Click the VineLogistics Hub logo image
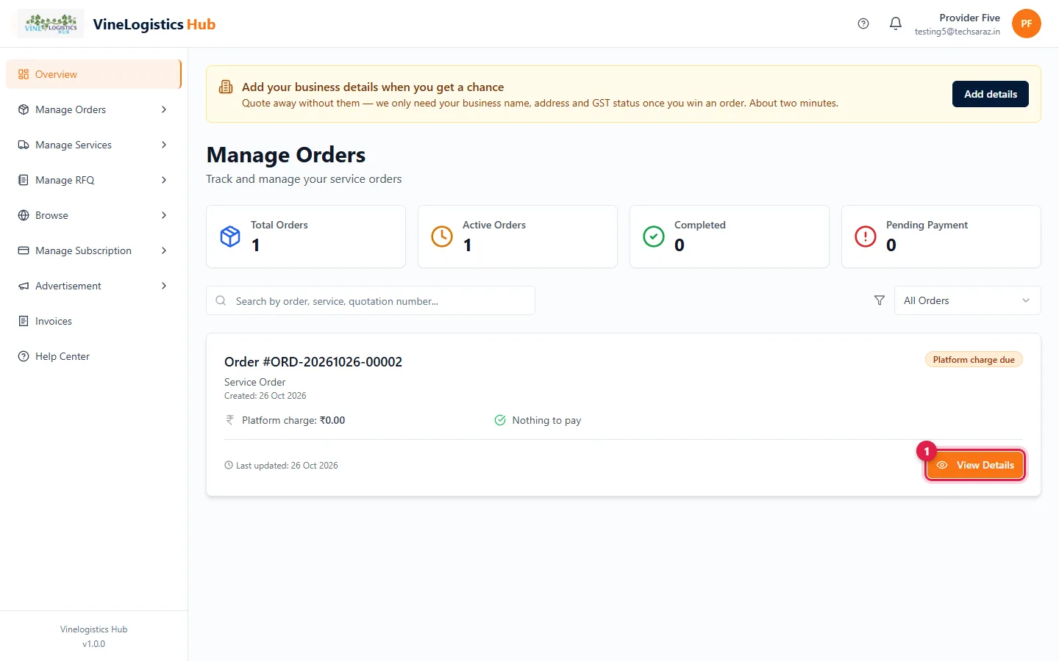Screen dimensions: 1059x661 [x=51, y=24]
